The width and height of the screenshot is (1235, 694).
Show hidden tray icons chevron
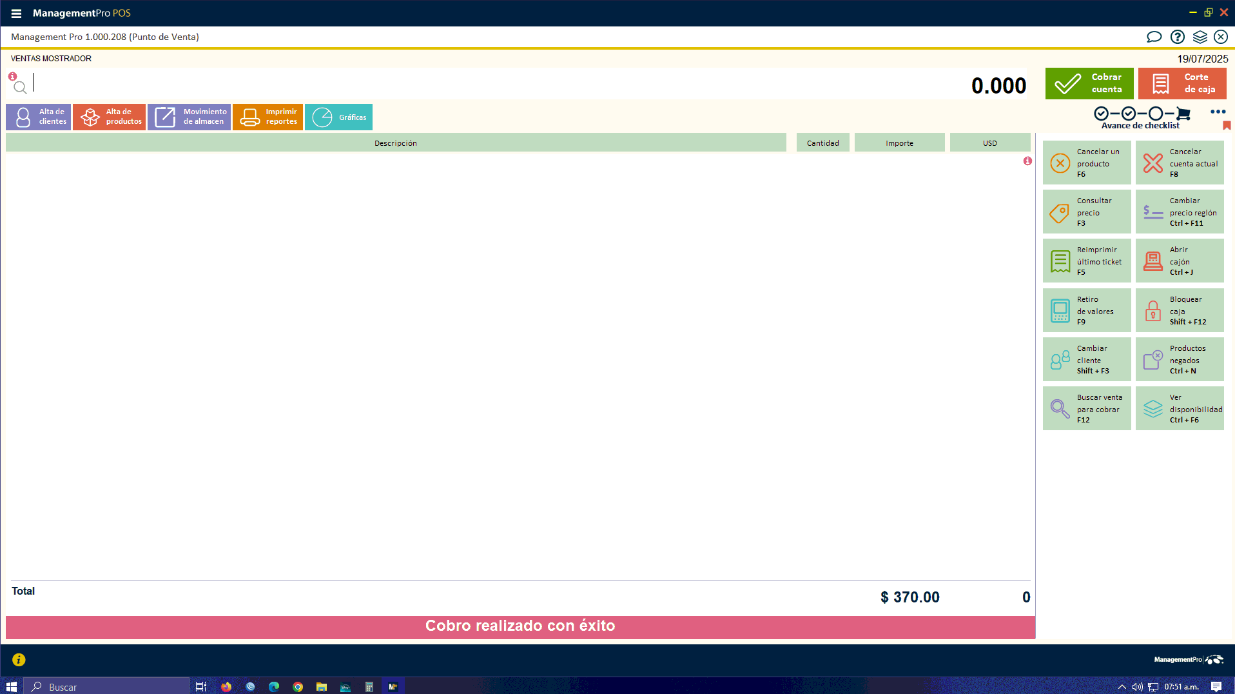(x=1122, y=687)
